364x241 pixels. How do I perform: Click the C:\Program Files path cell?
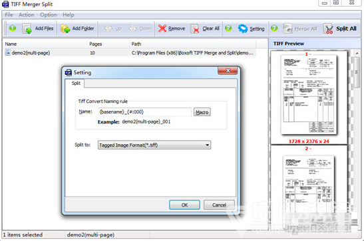[192, 53]
